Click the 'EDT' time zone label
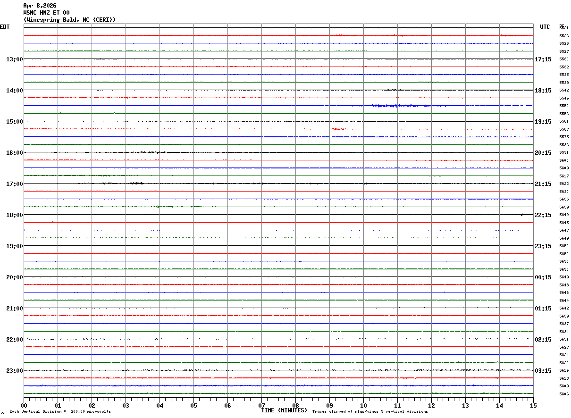Screen dimensions: 571x418 click(x=5, y=27)
